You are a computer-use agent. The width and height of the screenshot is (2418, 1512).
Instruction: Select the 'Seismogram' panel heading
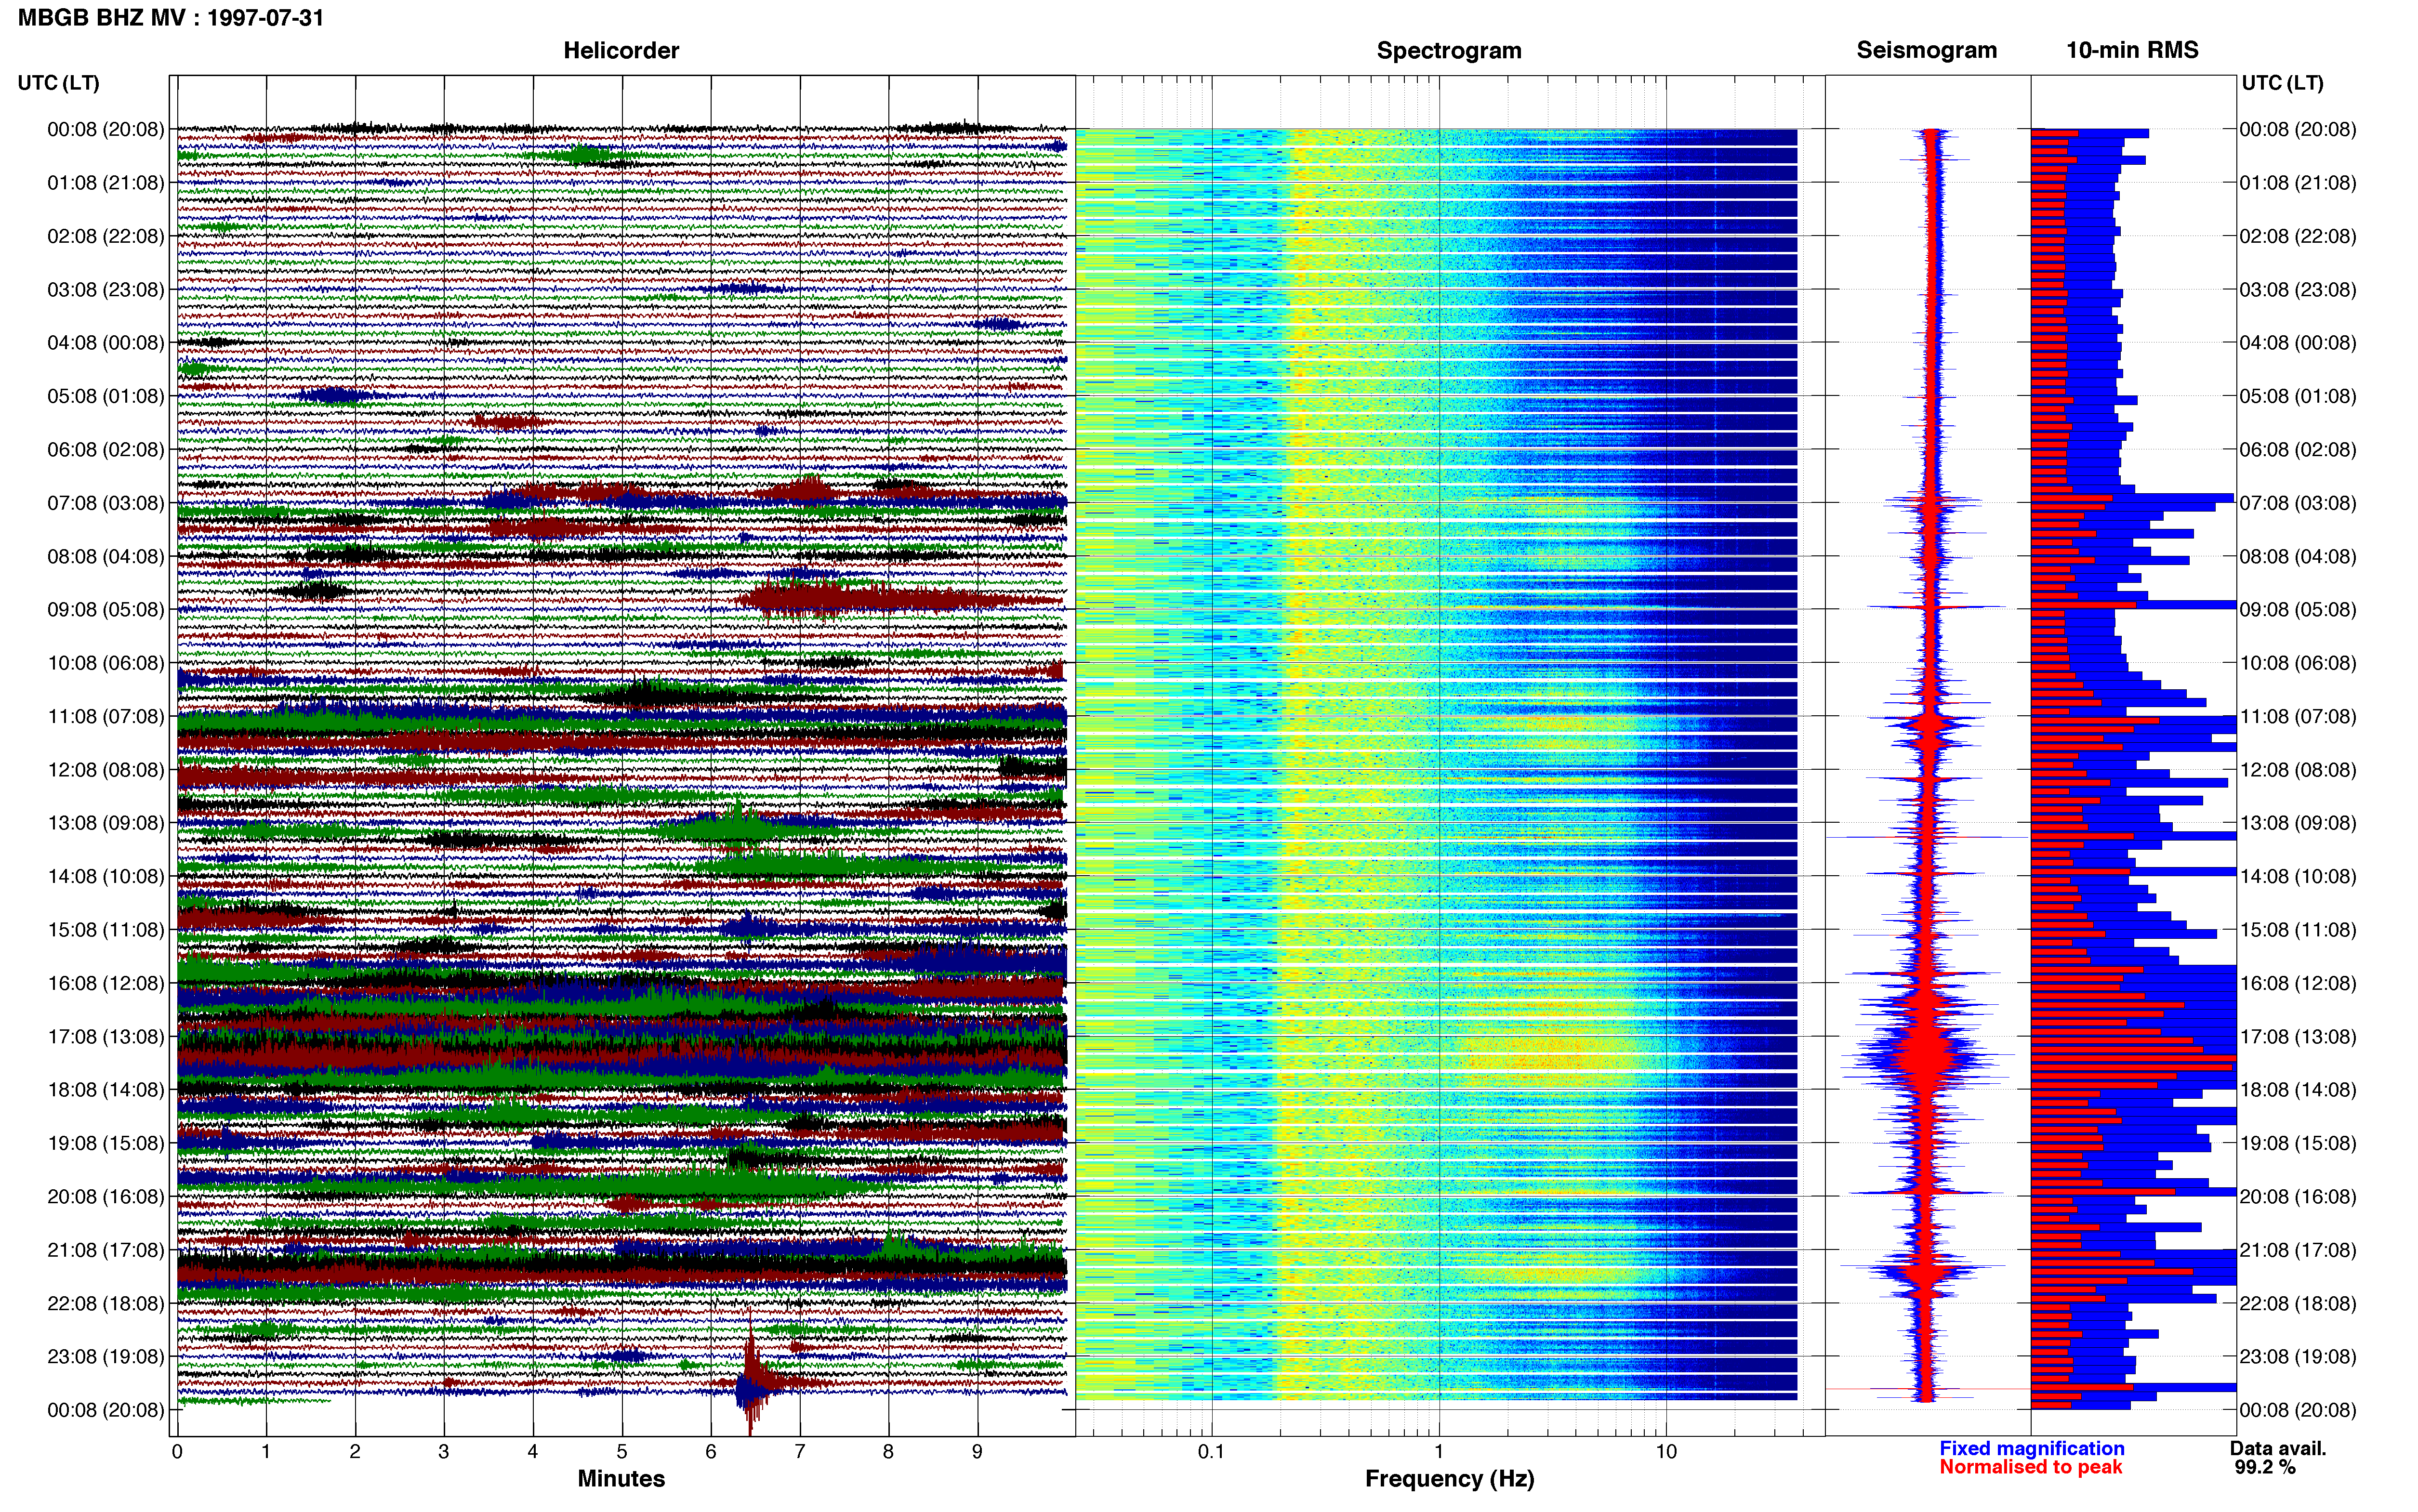click(x=1926, y=50)
